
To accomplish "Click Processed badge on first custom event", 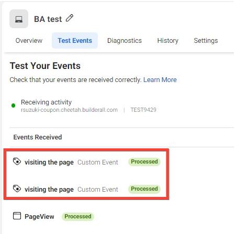I will click(144, 161).
